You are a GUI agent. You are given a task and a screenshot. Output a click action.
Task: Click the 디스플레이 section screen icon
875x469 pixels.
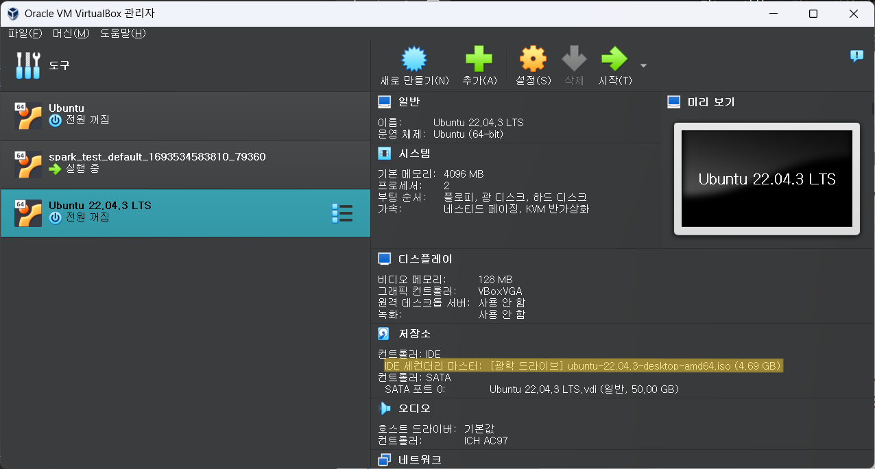coord(385,259)
